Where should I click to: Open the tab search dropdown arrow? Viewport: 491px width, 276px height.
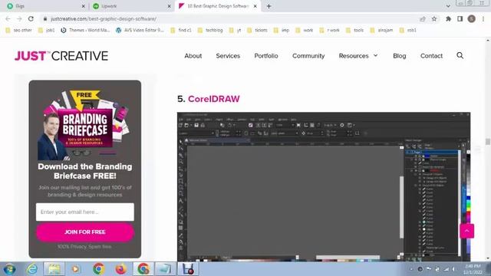(x=448, y=6)
